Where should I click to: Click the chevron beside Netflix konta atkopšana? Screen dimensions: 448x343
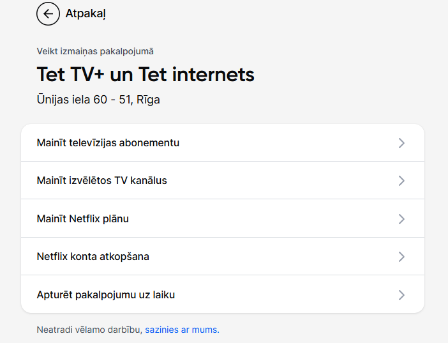point(401,257)
